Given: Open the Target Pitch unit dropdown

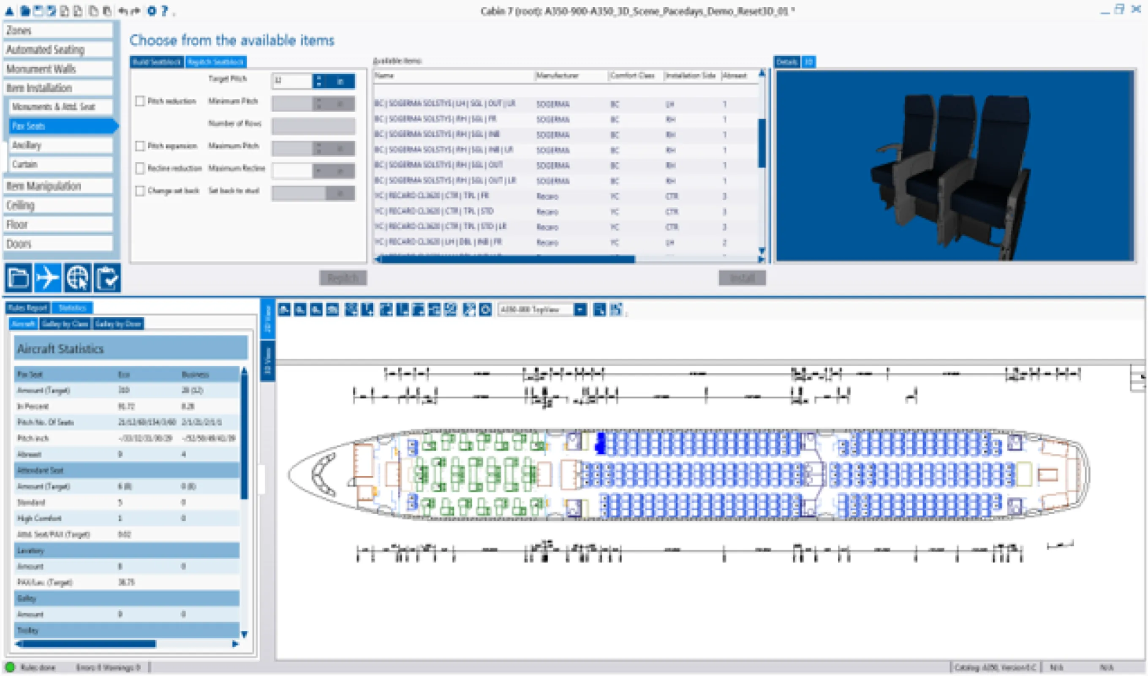Looking at the screenshot, I should (340, 82).
